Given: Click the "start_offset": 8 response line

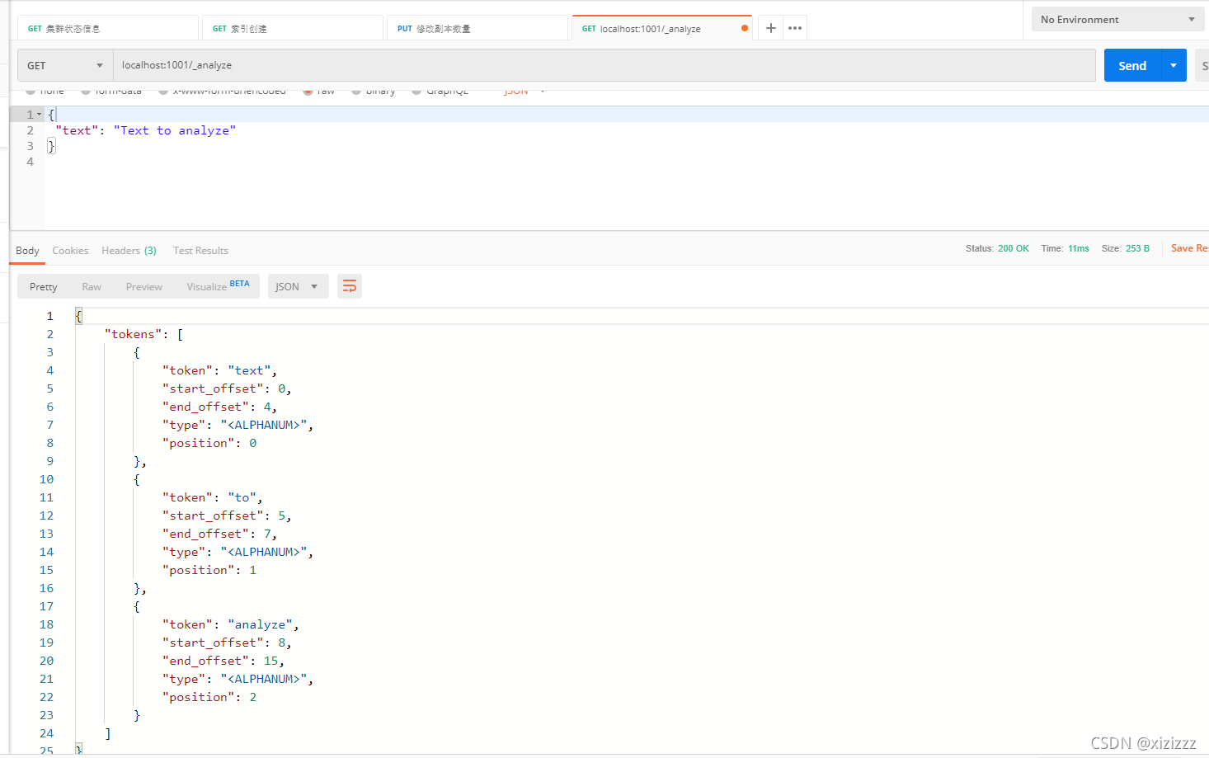Looking at the screenshot, I should (x=227, y=643).
